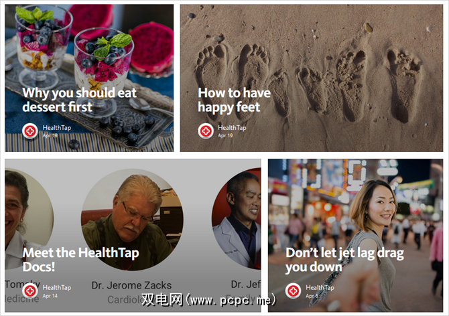The image size is (449, 316).
Task: Select the Apr 14 date on Docs card
Action: (50, 296)
